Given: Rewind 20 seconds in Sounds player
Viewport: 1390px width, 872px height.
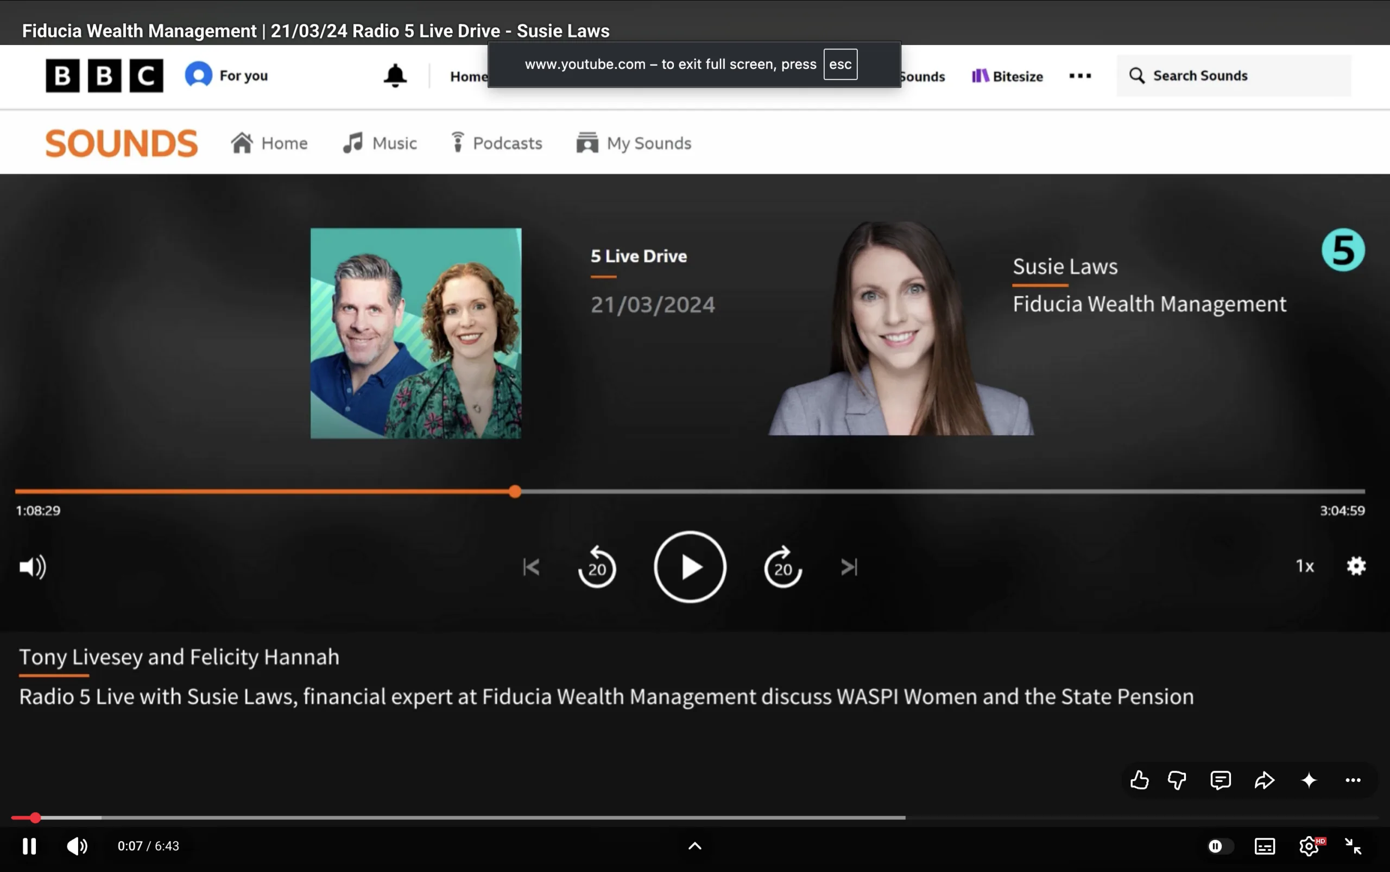Looking at the screenshot, I should 597,567.
